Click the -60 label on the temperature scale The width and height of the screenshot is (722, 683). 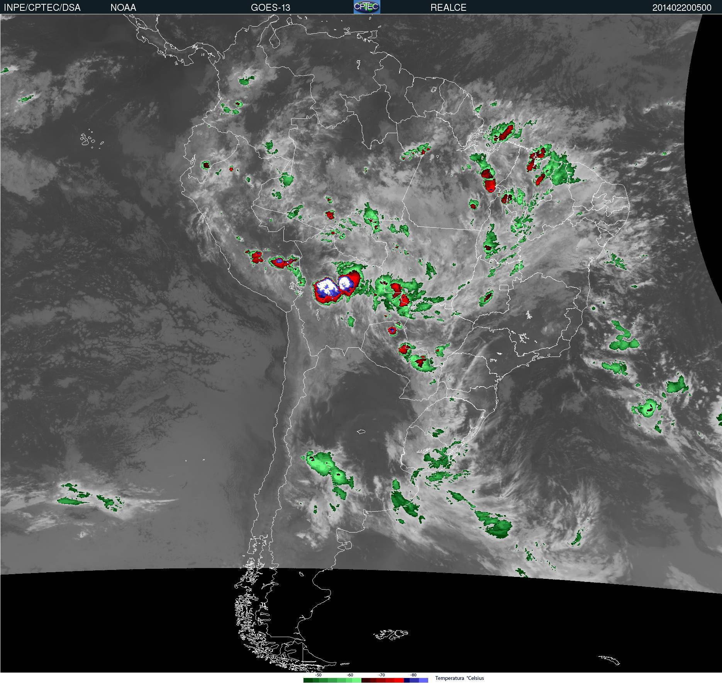(x=350, y=675)
